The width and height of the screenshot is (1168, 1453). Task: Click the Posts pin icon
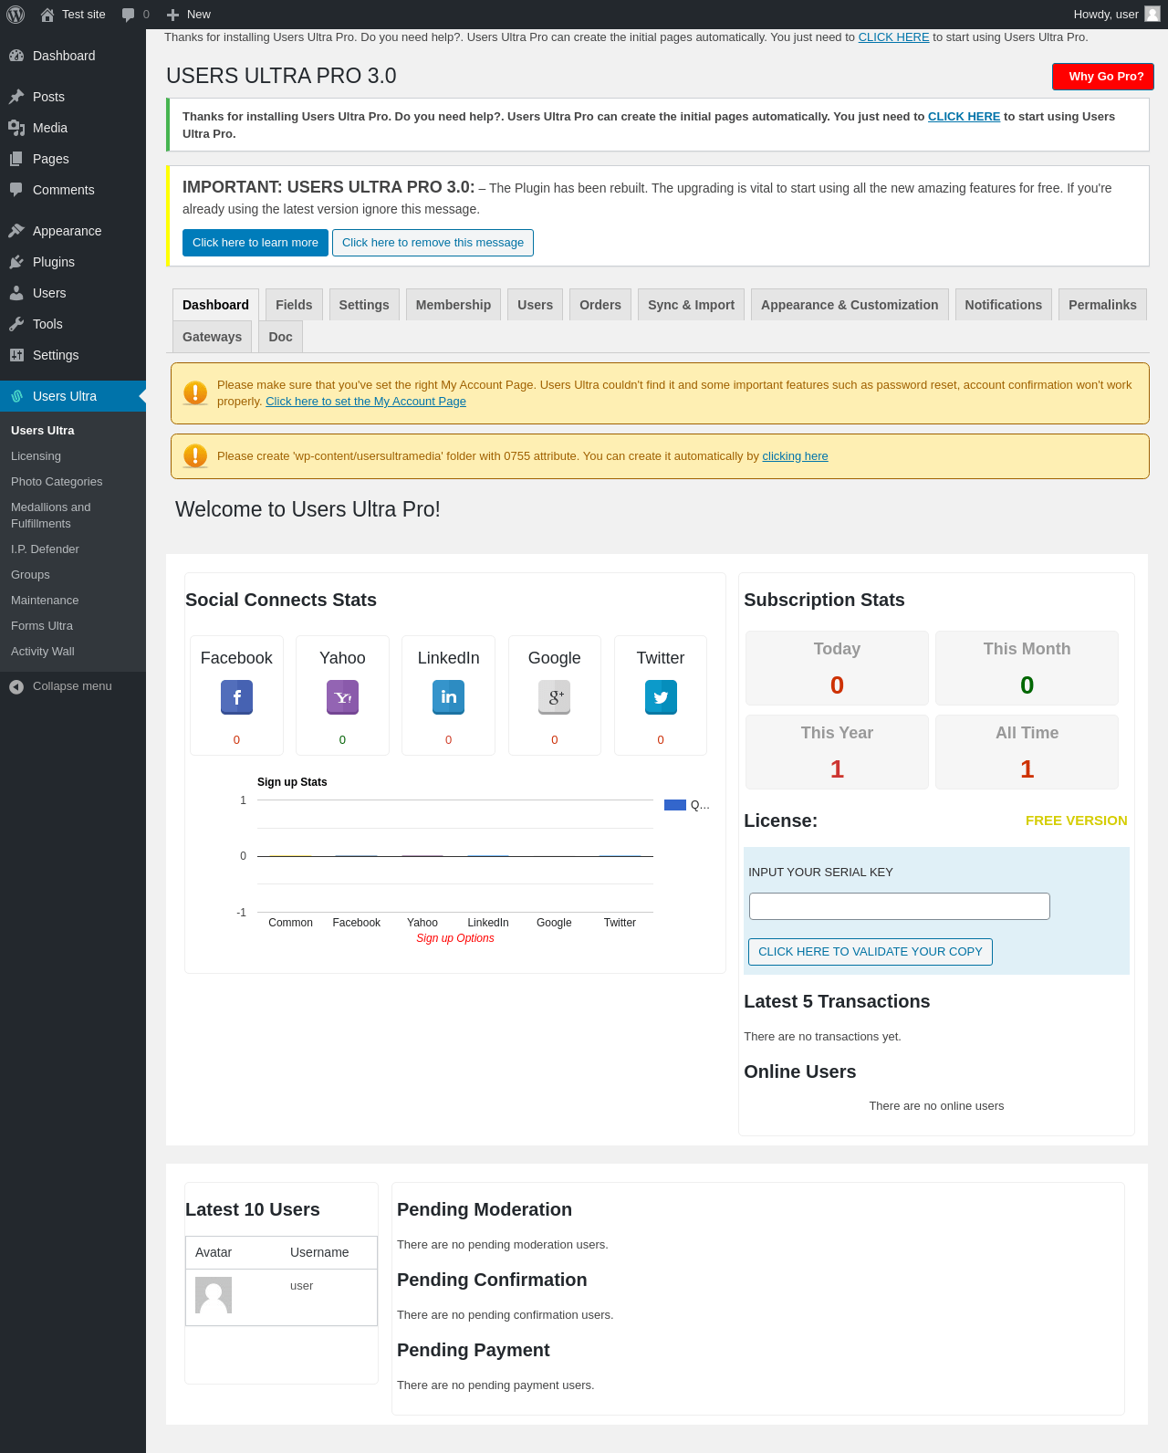pyautogui.click(x=16, y=97)
